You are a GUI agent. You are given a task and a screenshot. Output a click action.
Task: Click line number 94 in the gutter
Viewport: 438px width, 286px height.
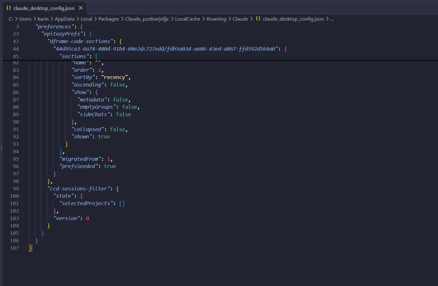coord(16,151)
